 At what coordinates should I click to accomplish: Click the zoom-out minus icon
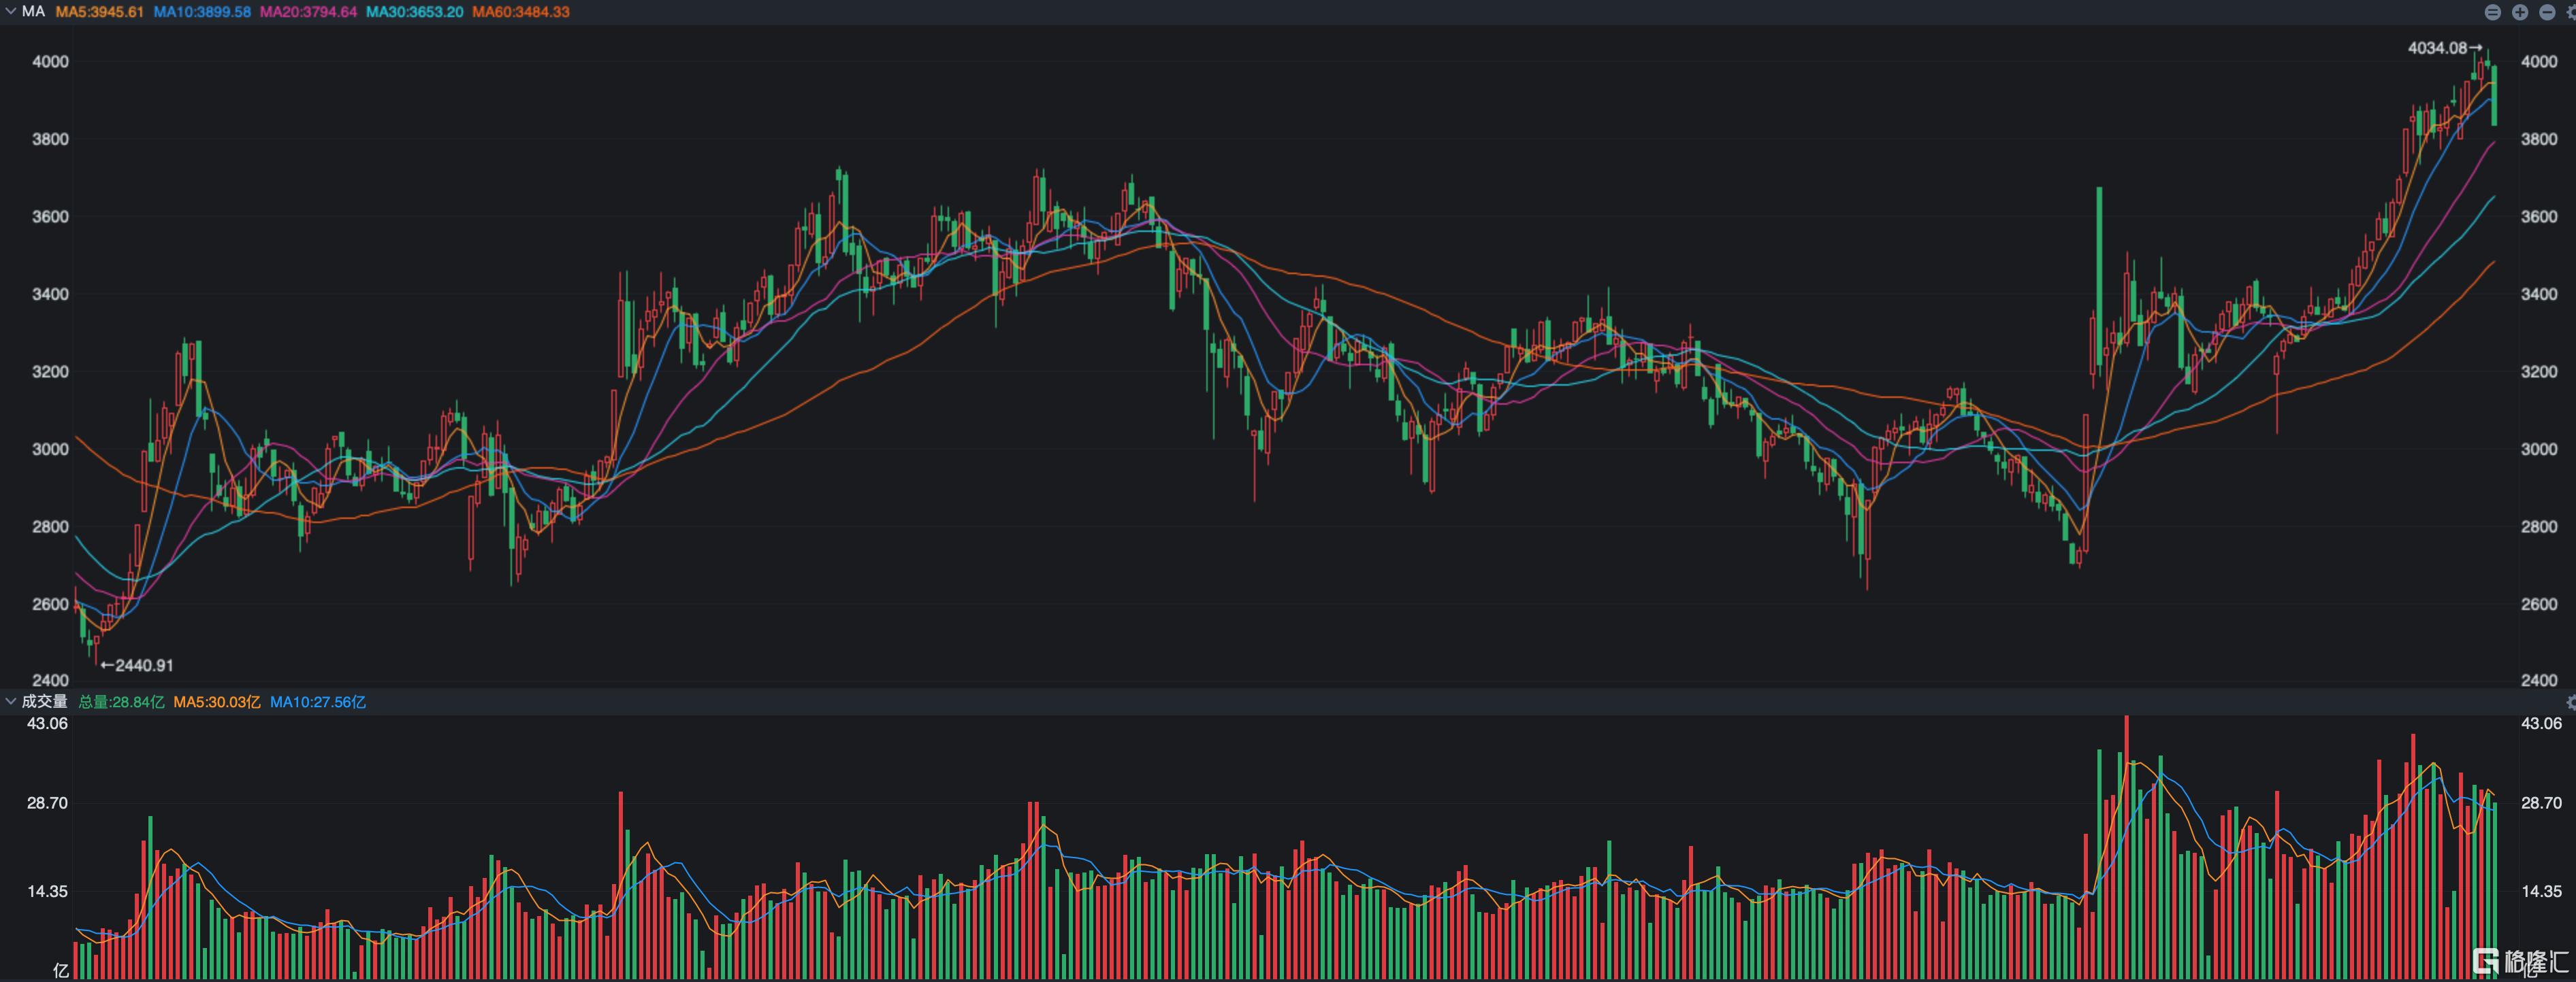[2547, 12]
